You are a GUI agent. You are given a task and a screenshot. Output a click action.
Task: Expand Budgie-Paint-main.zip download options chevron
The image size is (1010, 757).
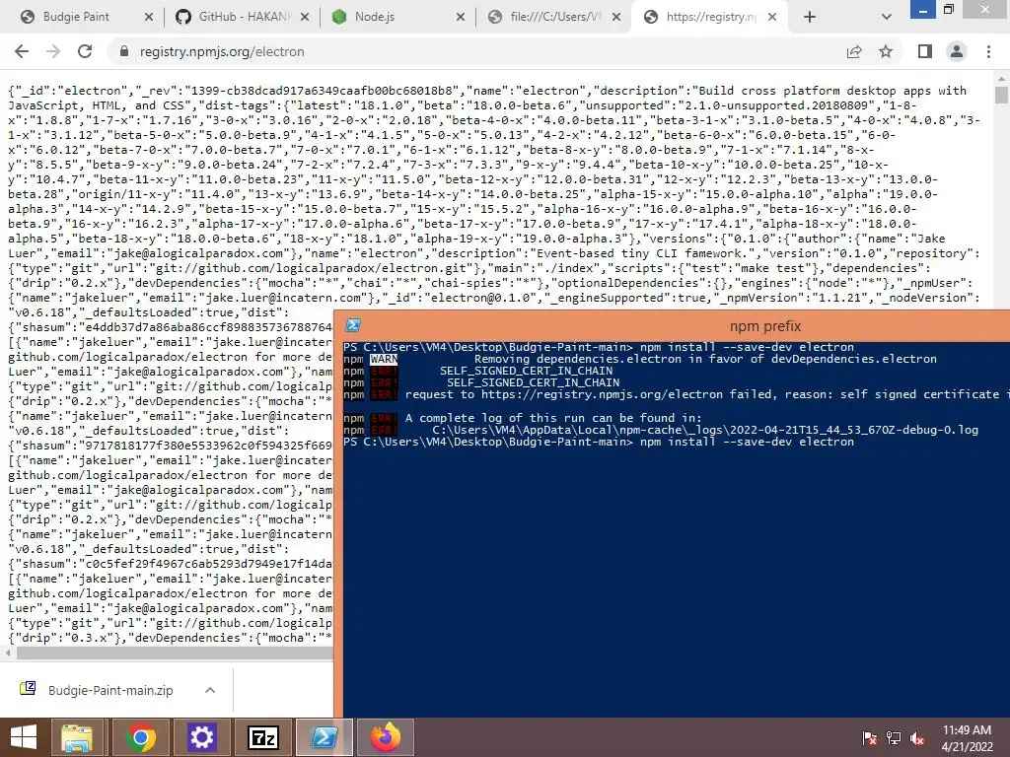point(209,690)
